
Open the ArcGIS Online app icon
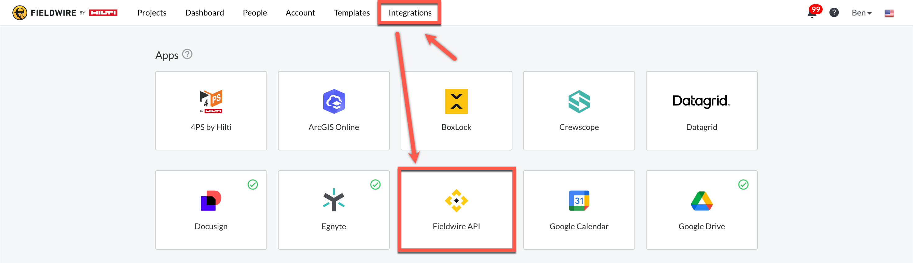334,102
